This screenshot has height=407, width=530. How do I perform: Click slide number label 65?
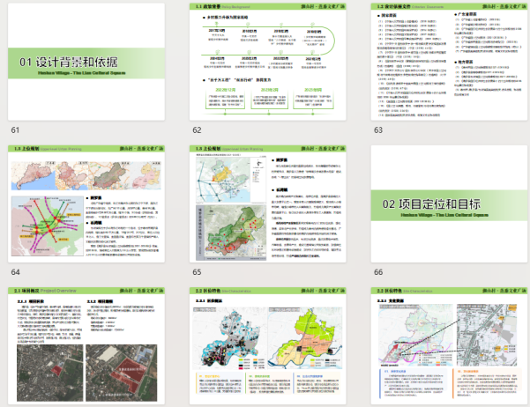(x=198, y=272)
